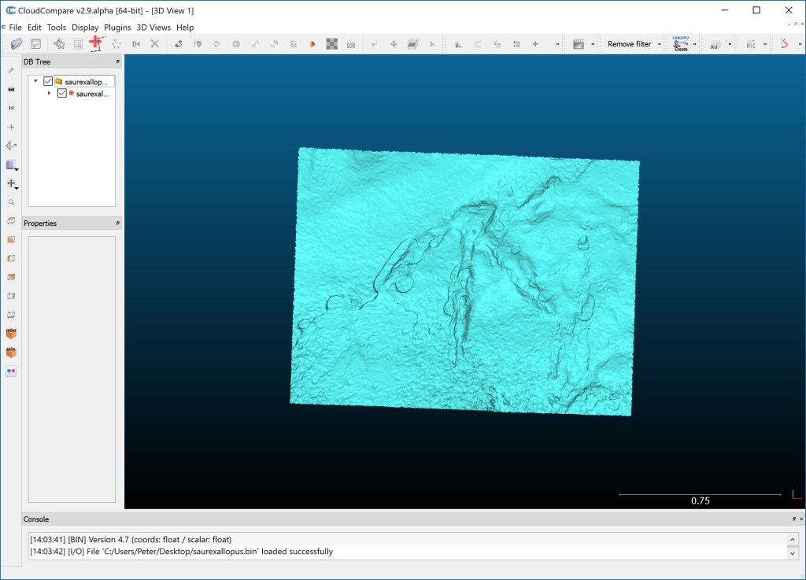Apply the SOR noise filter

pos(352,43)
